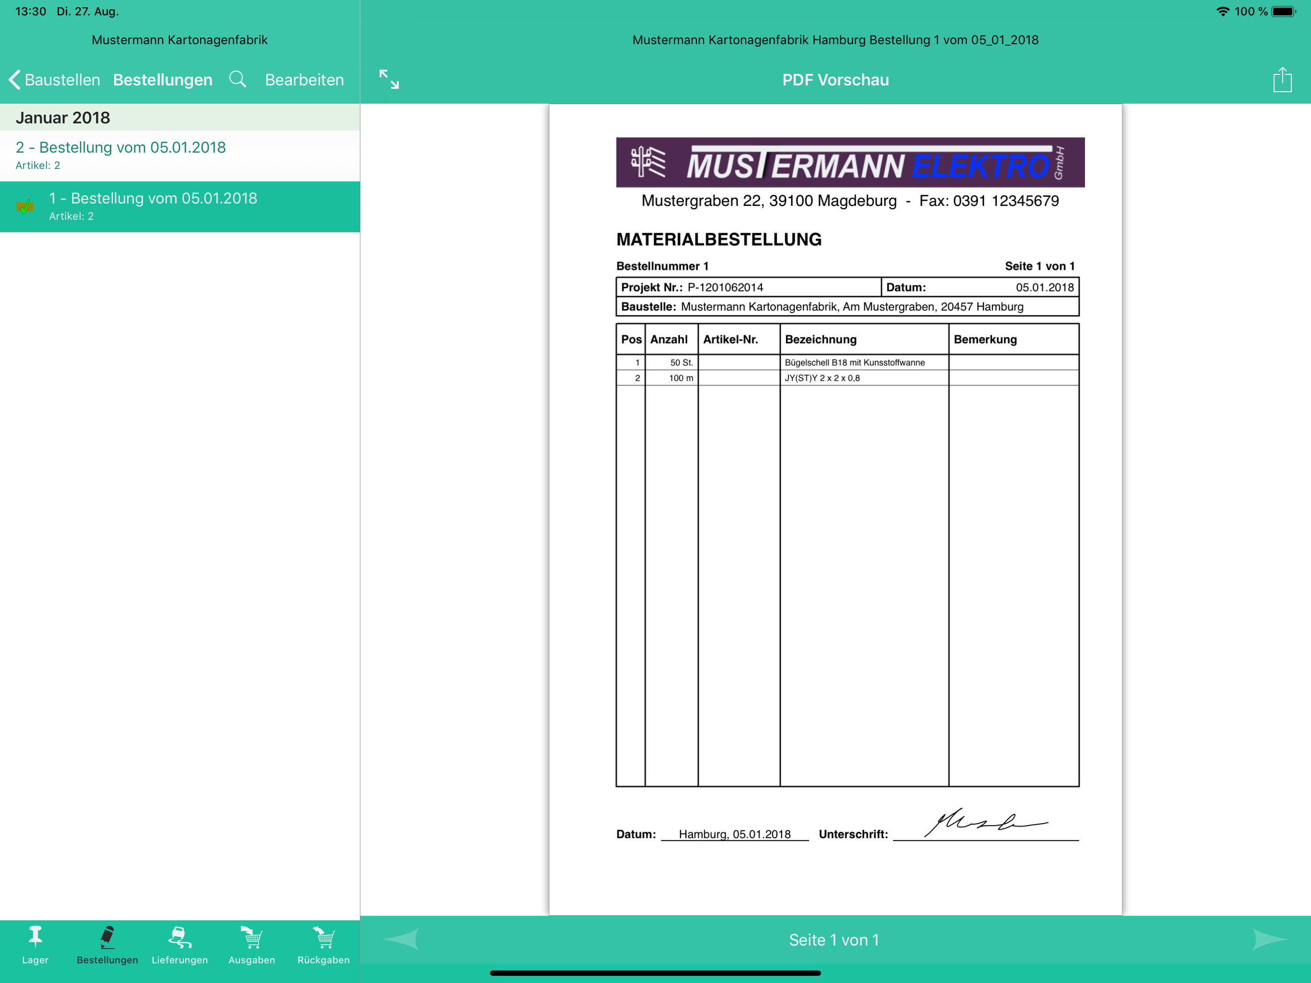Tap the Bearbeiten button
This screenshot has height=983, width=1311.
[304, 80]
